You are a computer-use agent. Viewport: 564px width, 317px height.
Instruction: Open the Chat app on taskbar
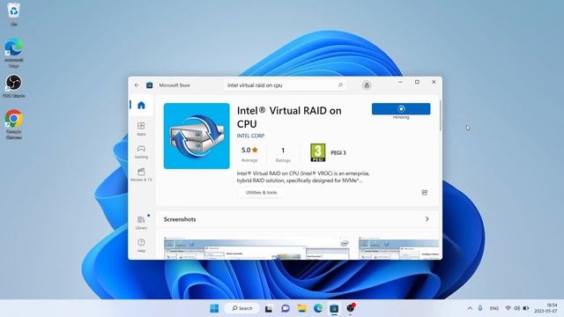click(286, 308)
